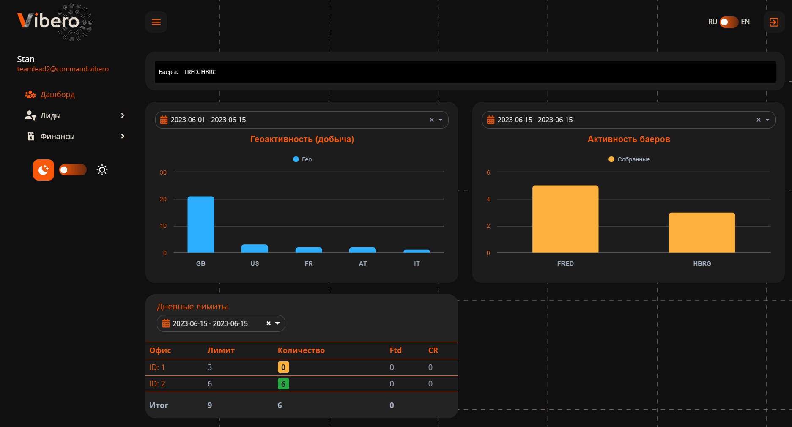
Task: Click the yellow 0 quantity badge
Action: (283, 367)
